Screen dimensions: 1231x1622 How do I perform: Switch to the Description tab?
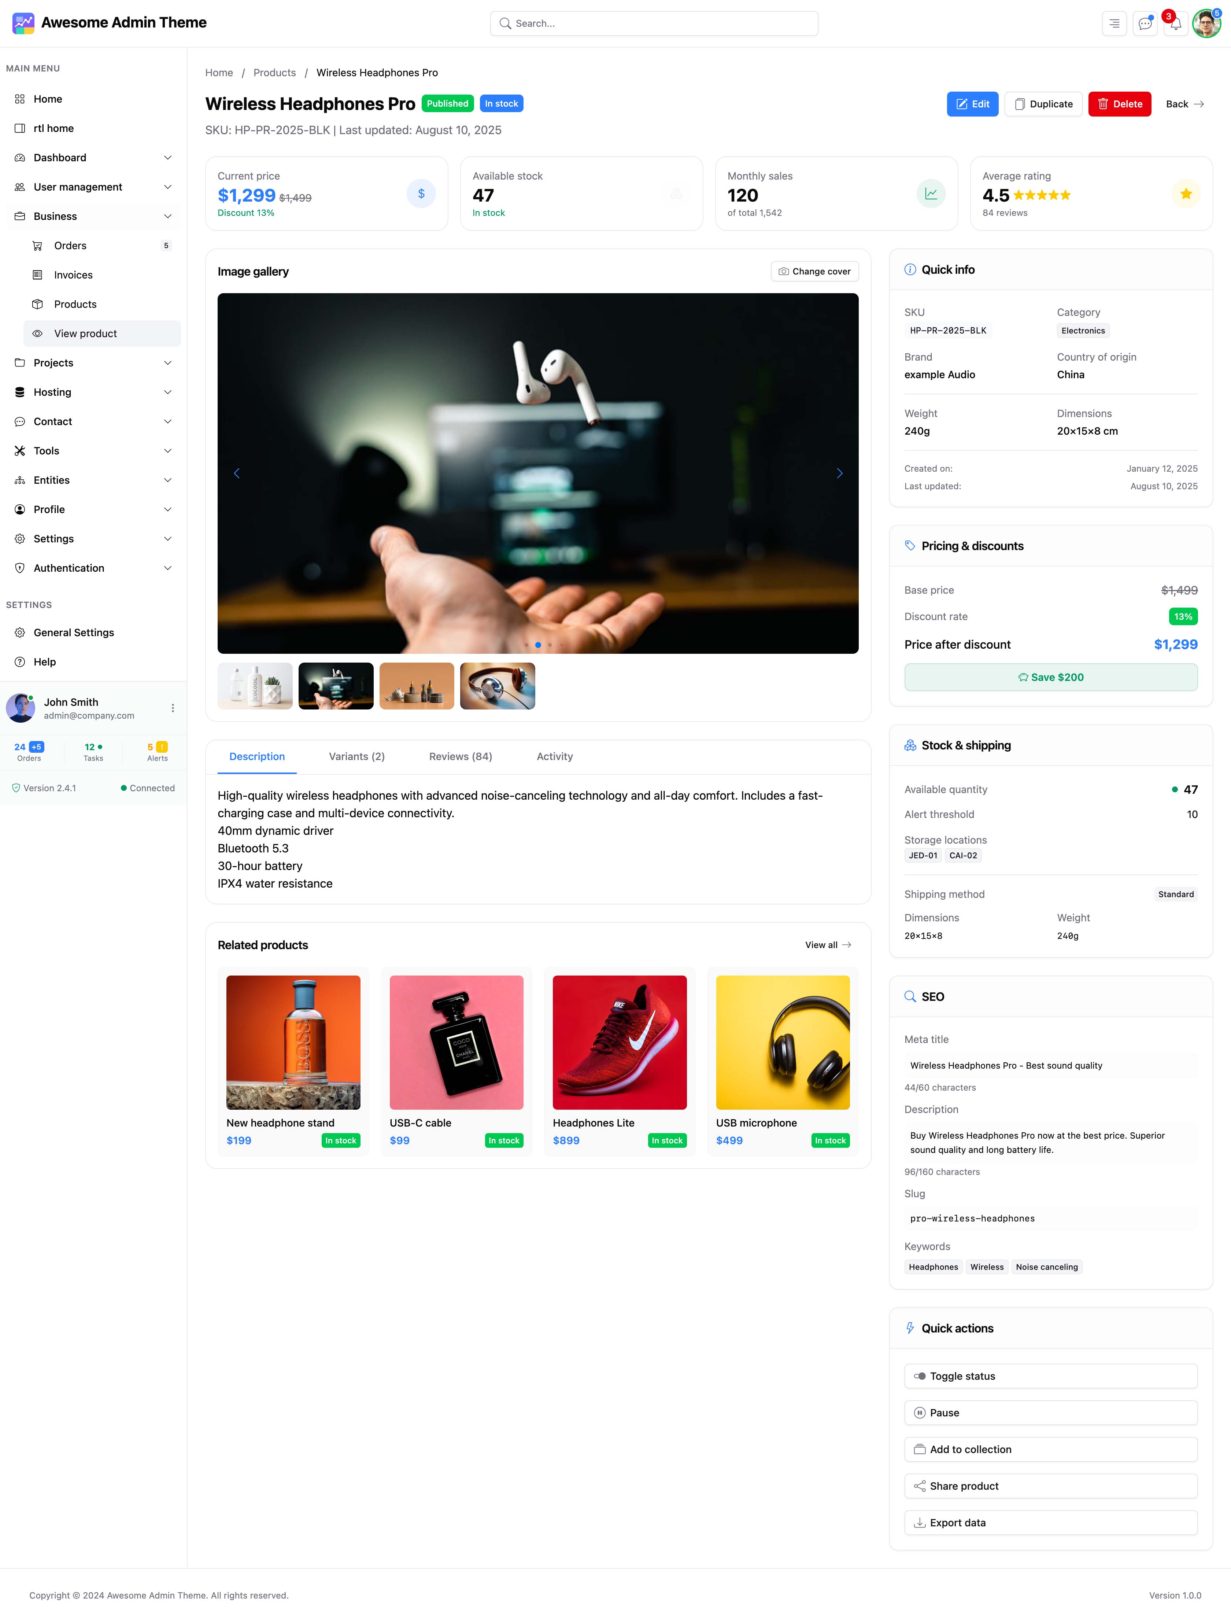click(256, 757)
